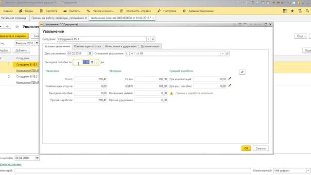The width and height of the screenshot is (311, 175).
Task: Close the Увольнение списком tab
Action: (x=154, y=18)
